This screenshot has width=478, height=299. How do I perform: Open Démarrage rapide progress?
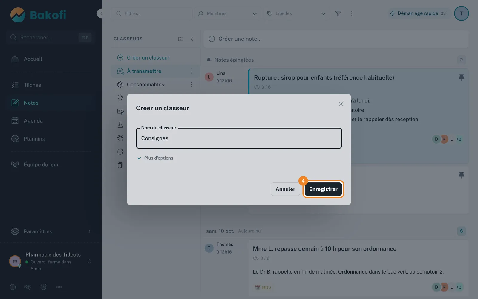[x=419, y=13]
